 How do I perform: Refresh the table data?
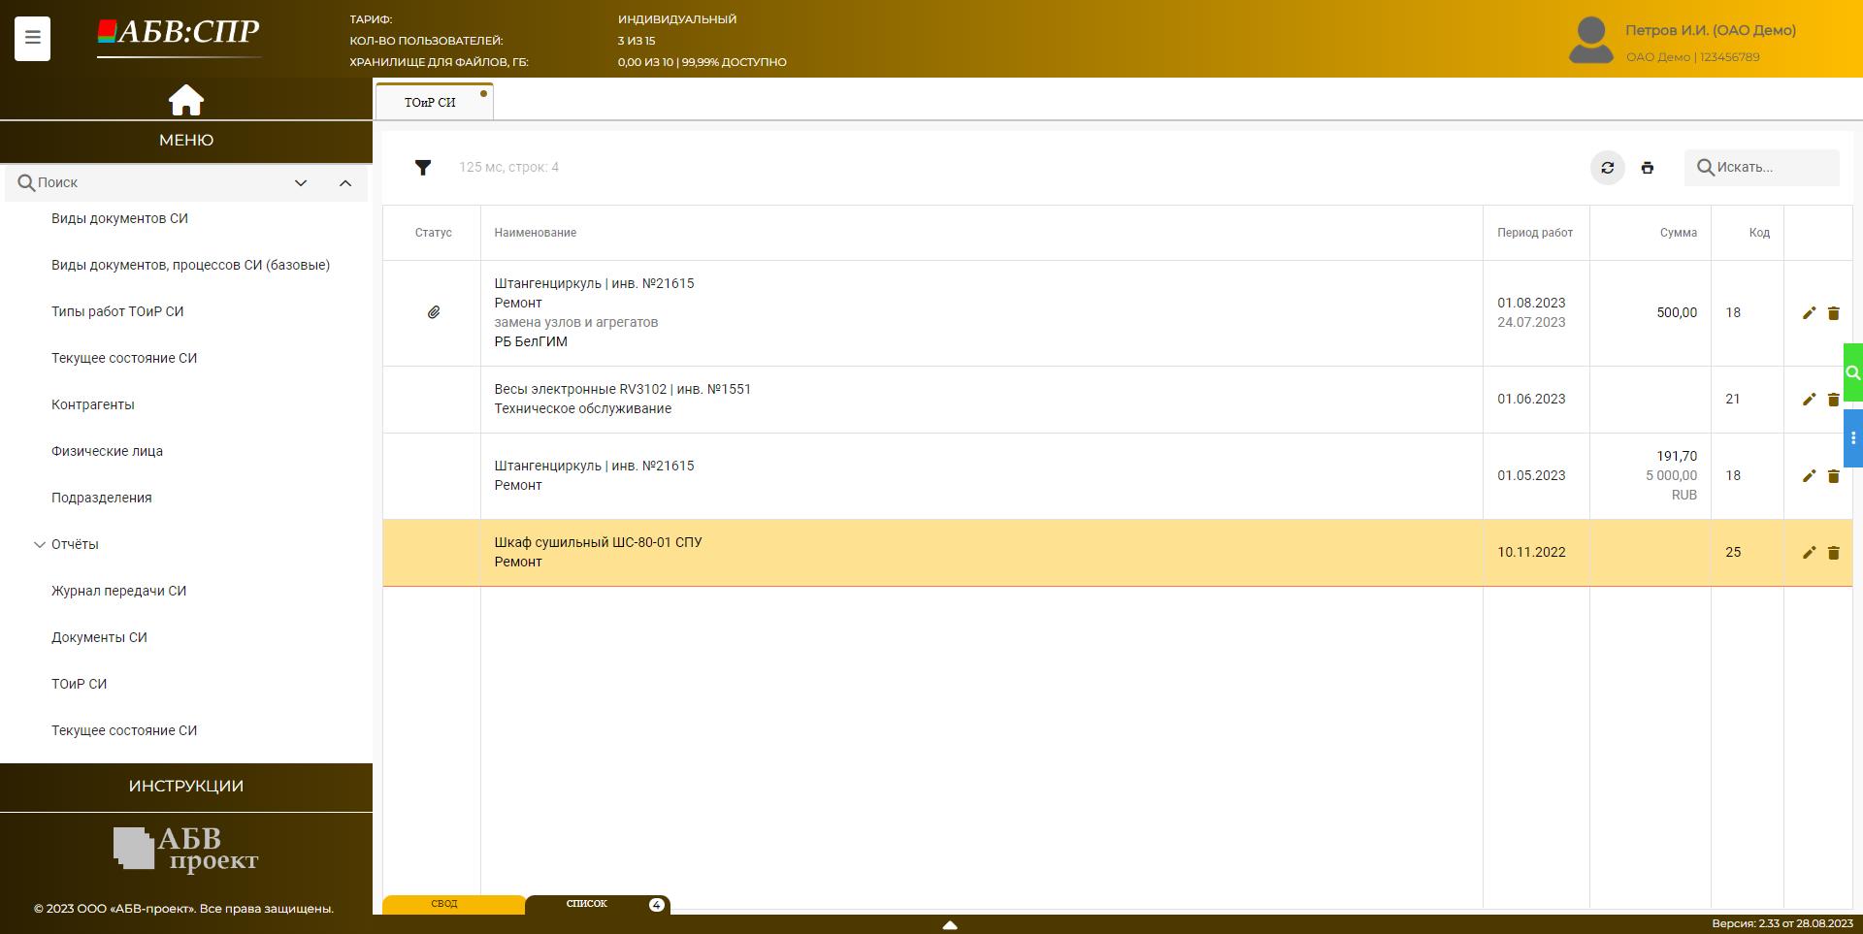point(1607,168)
